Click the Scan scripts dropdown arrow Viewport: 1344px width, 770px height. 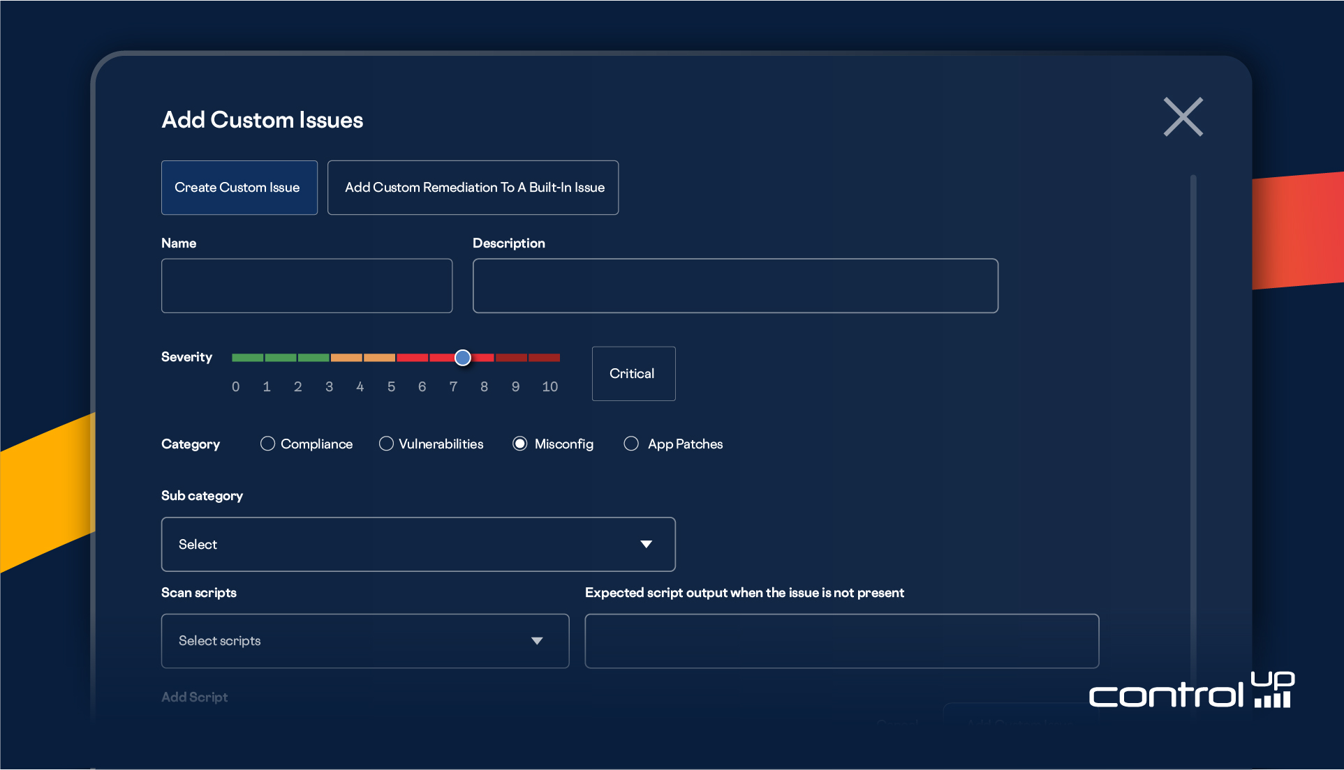pos(537,641)
